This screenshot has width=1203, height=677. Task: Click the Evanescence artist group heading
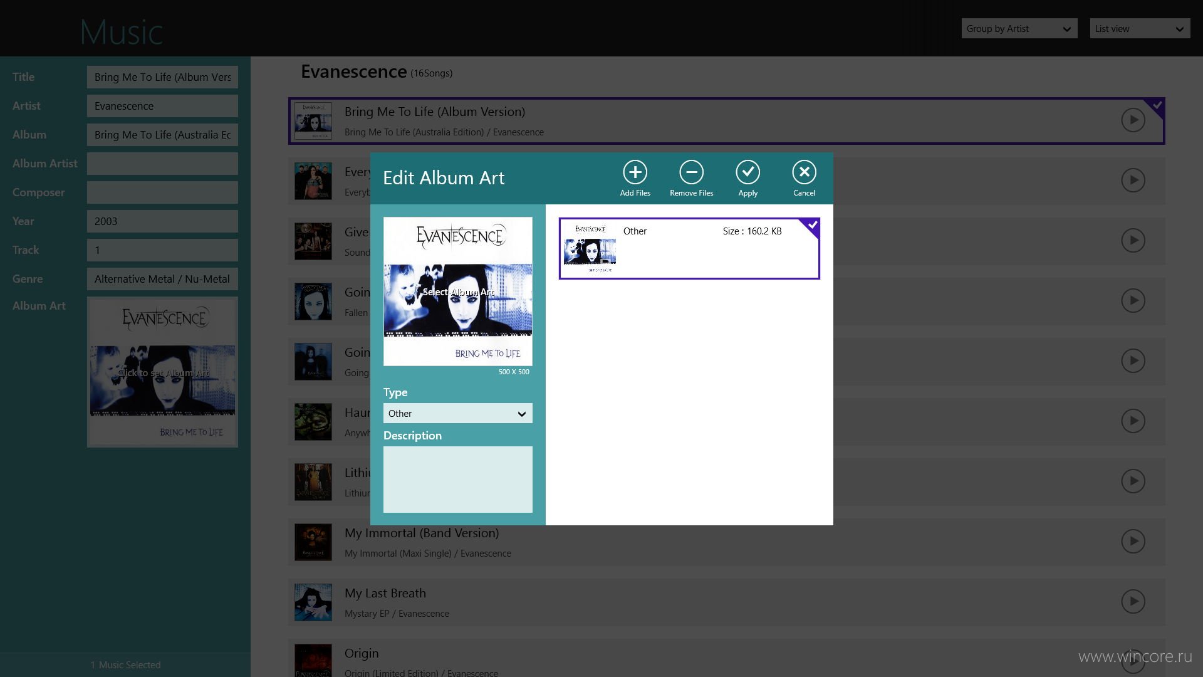[x=354, y=71]
